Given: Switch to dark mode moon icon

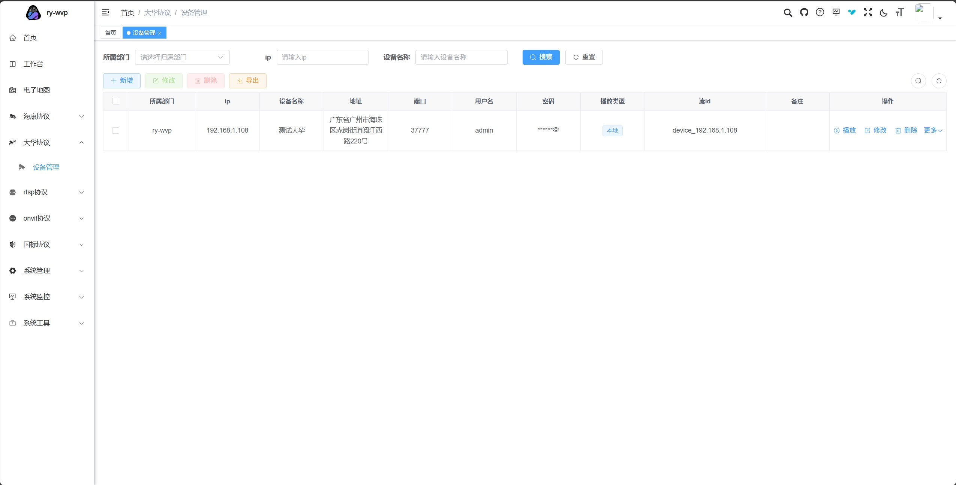Looking at the screenshot, I should [x=883, y=13].
